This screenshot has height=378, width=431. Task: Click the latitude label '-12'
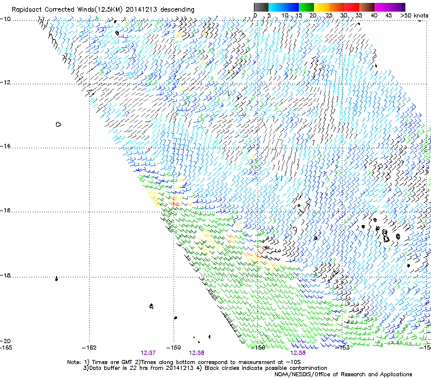(x=5, y=83)
